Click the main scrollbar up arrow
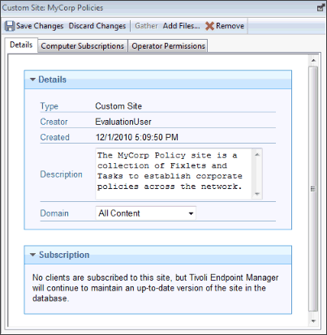 click(313, 60)
